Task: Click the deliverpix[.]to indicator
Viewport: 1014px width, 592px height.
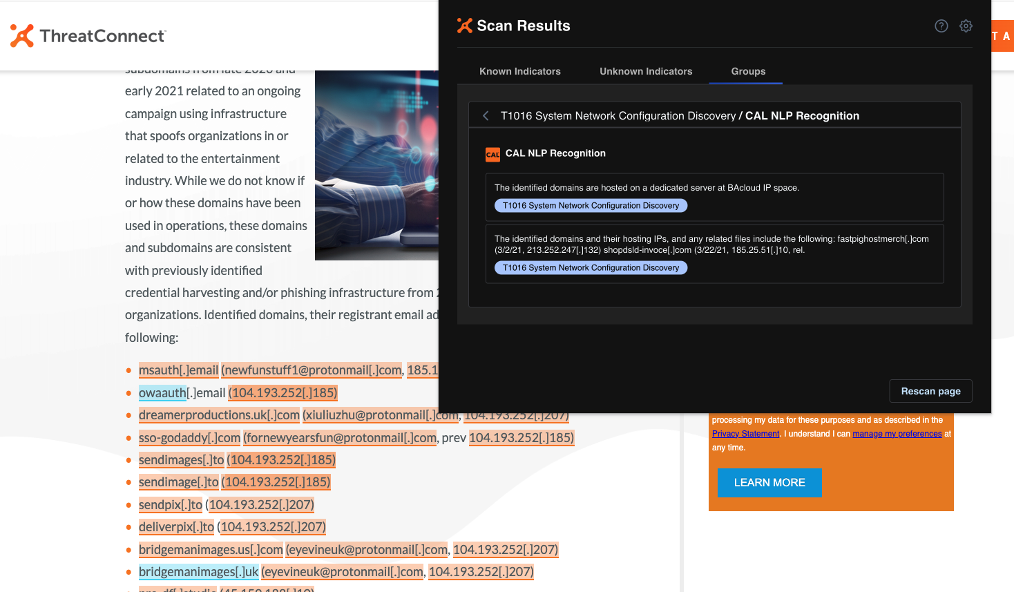Action: (x=176, y=527)
